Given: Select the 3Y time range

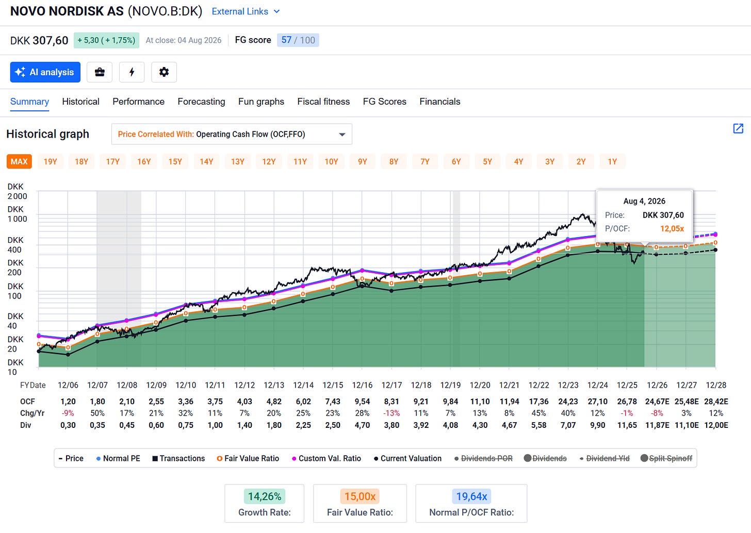Looking at the screenshot, I should [x=550, y=161].
